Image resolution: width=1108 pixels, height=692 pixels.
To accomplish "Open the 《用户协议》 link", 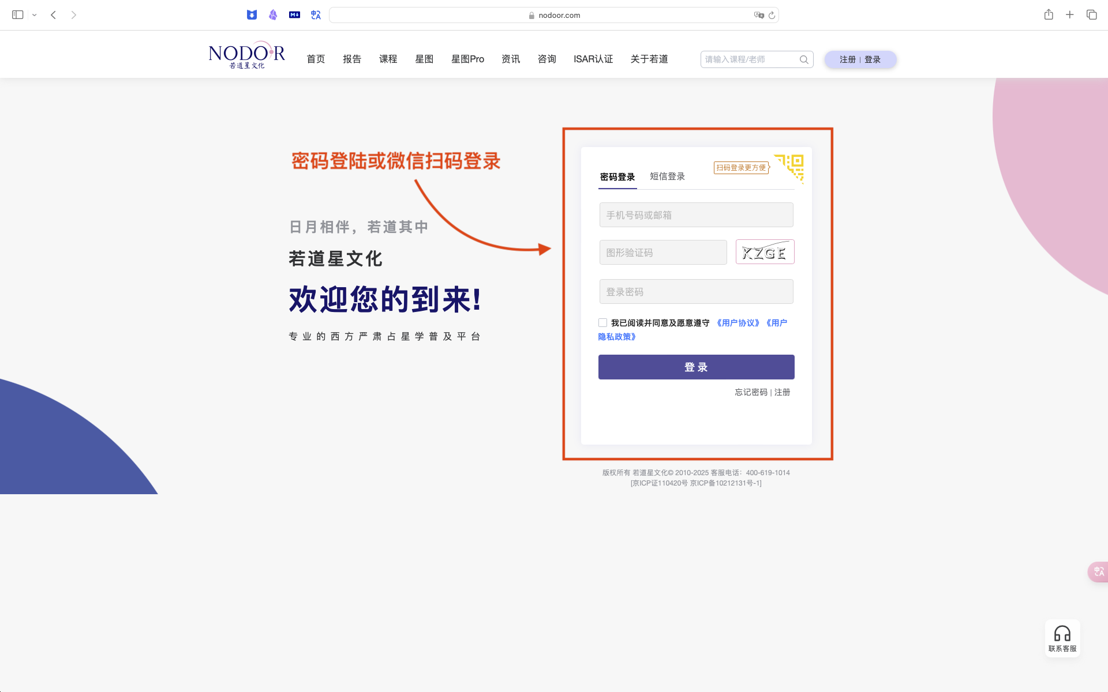I will point(738,323).
